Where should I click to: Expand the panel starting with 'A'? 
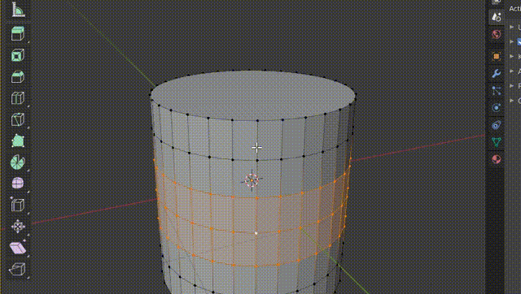point(512,71)
